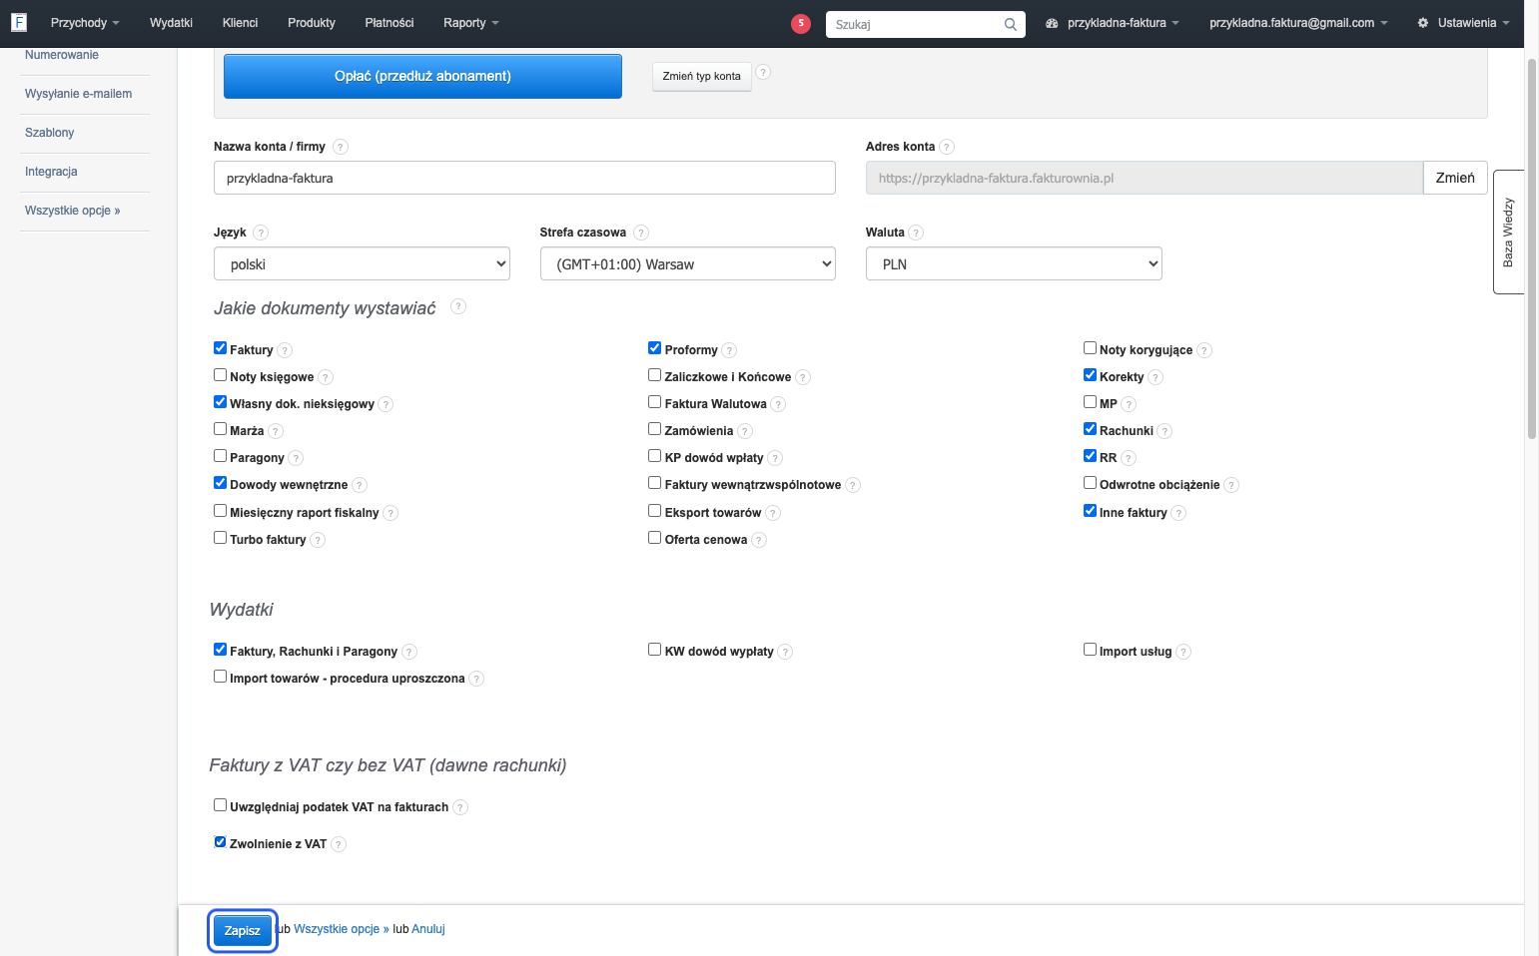Open the Ustawienia settings dropdown
Viewport: 1539px width, 956px height.
[1464, 23]
